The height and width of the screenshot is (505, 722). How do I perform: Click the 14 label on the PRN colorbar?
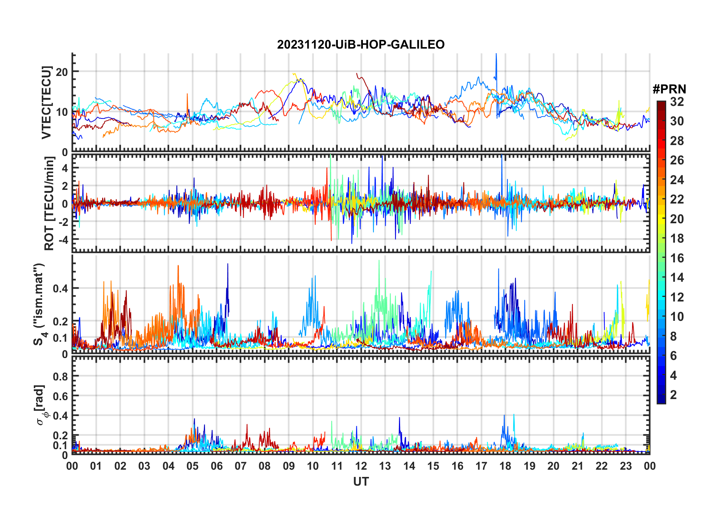point(677,278)
